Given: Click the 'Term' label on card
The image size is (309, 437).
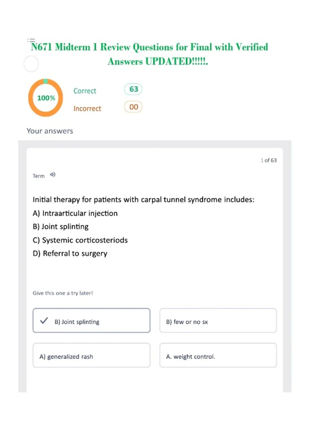Looking at the screenshot, I should 38,176.
